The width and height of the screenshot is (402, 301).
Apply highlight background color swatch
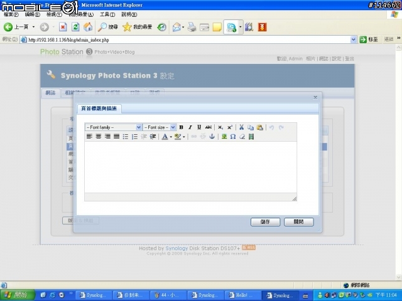(x=177, y=137)
